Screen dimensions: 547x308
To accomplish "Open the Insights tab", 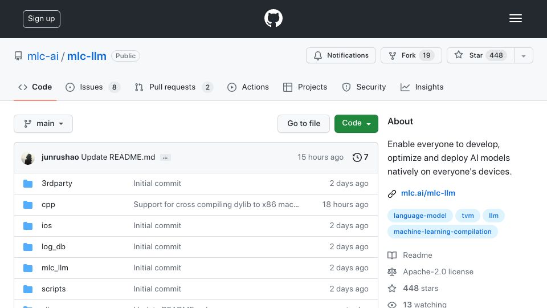I will click(422, 87).
